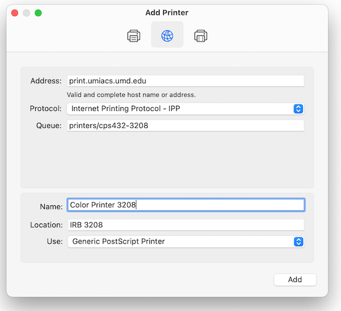The height and width of the screenshot is (311, 341).
Task: Click the blue chevron on Use dropdown
Action: (x=298, y=242)
